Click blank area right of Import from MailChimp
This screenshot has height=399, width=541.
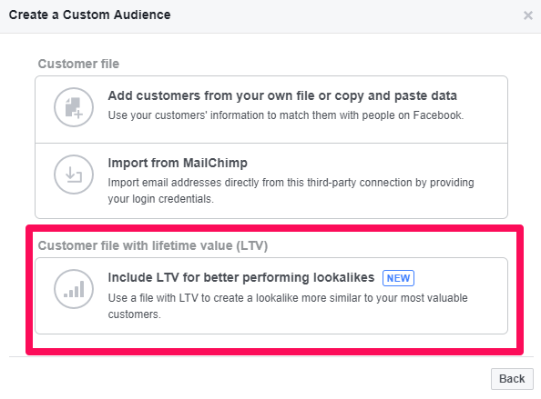(376, 163)
